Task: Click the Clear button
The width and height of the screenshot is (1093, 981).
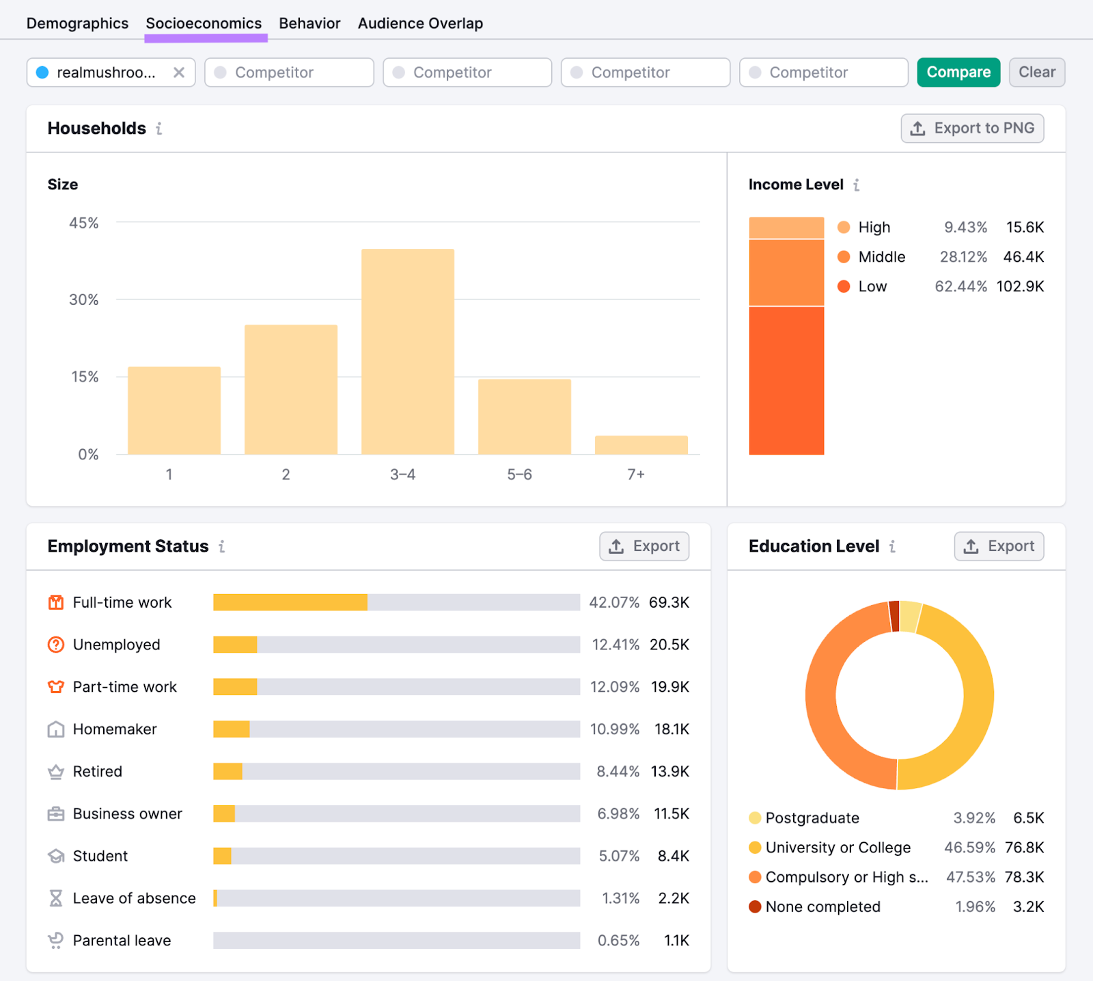Action: 1037,72
